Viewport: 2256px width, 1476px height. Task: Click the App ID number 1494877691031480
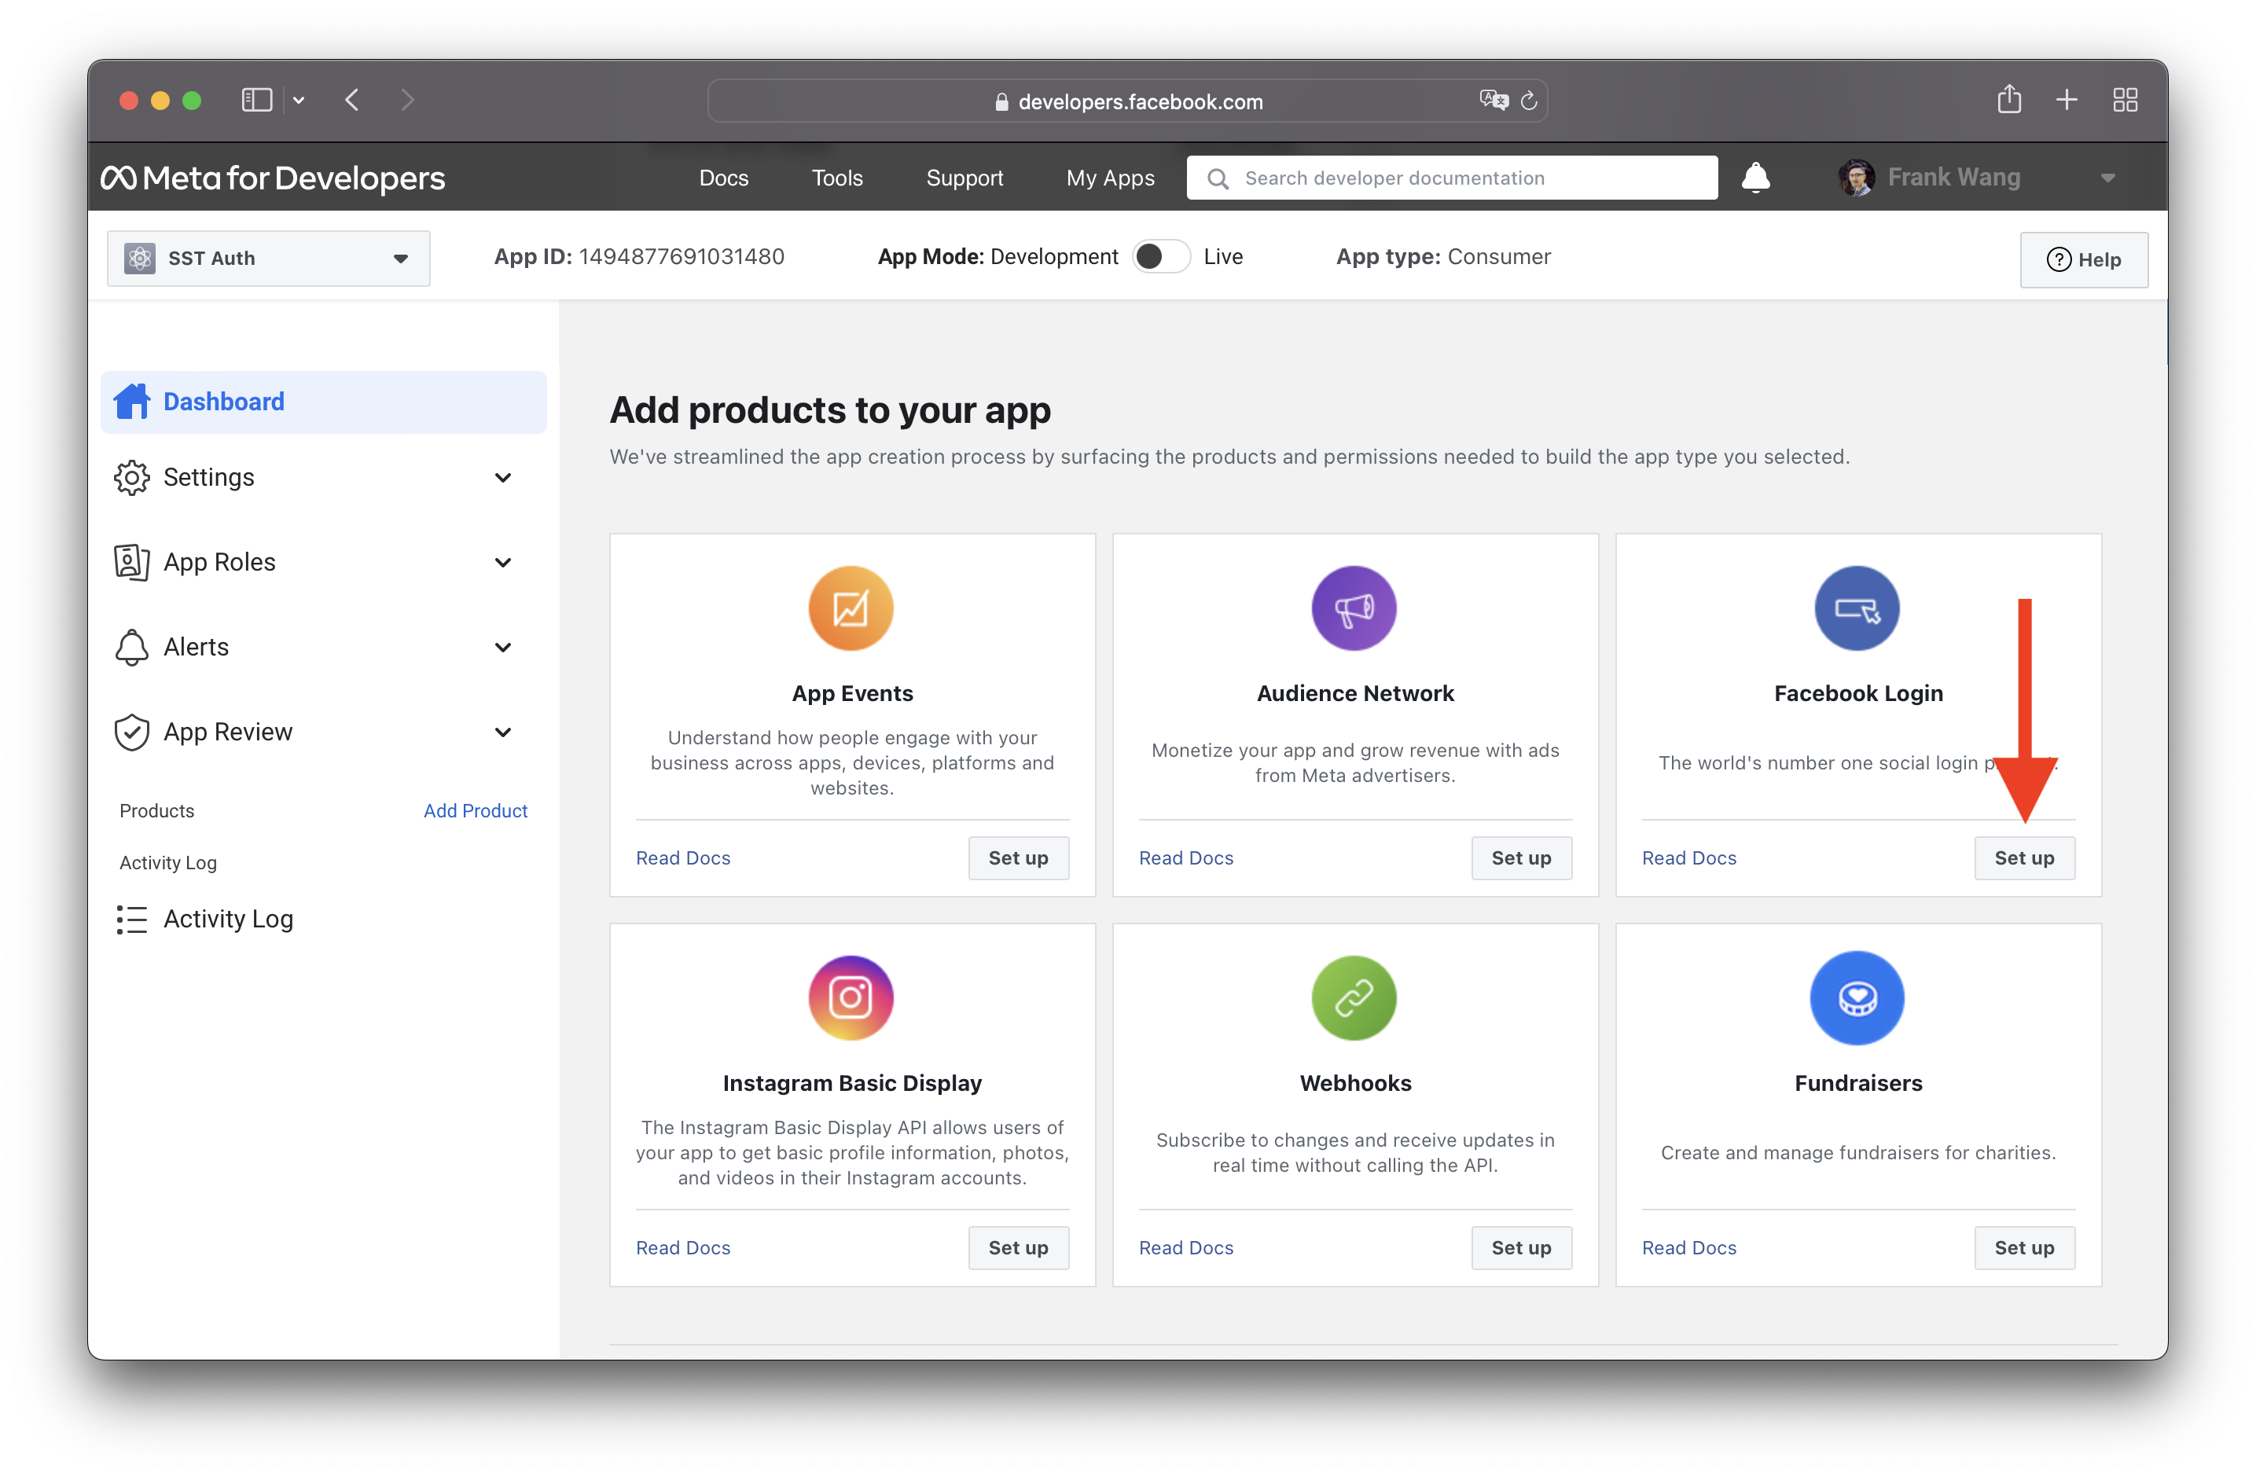pyautogui.click(x=682, y=256)
